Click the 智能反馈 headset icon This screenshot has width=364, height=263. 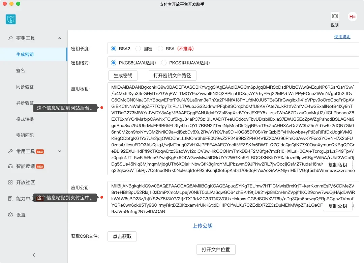pyautogui.click(x=10, y=166)
